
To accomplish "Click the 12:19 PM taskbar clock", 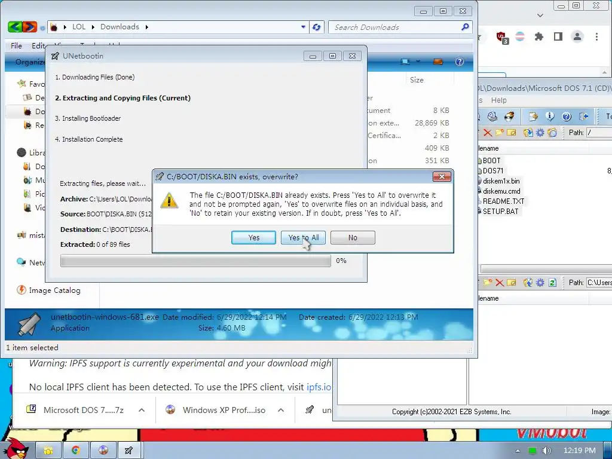I will point(580,451).
